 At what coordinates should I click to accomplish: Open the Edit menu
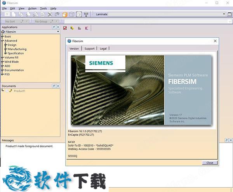click(13, 9)
